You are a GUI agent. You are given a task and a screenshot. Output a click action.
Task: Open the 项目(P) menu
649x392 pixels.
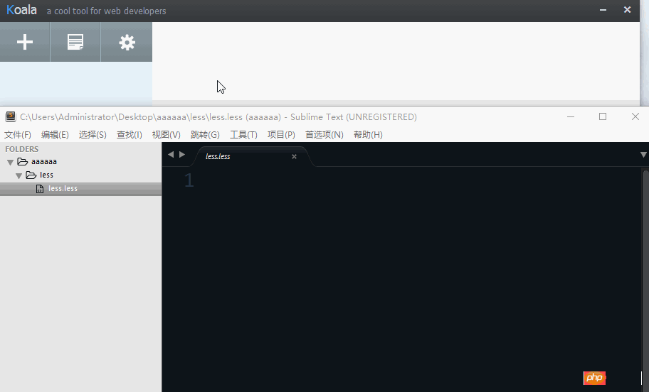coord(281,135)
